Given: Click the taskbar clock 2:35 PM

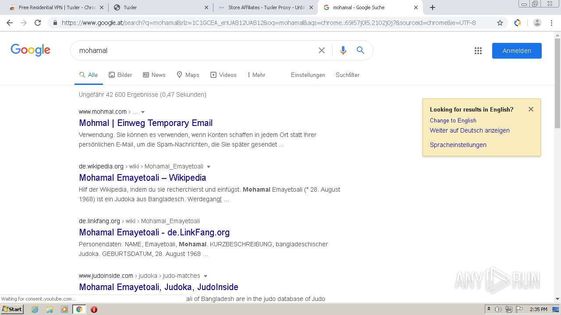Looking at the screenshot, I should (x=539, y=309).
